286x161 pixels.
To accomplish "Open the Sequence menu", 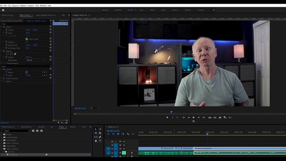I will coord(16,6).
